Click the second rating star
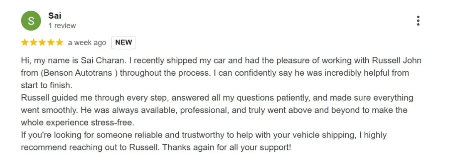Viewport: 453px width, 163px height. click(x=34, y=42)
